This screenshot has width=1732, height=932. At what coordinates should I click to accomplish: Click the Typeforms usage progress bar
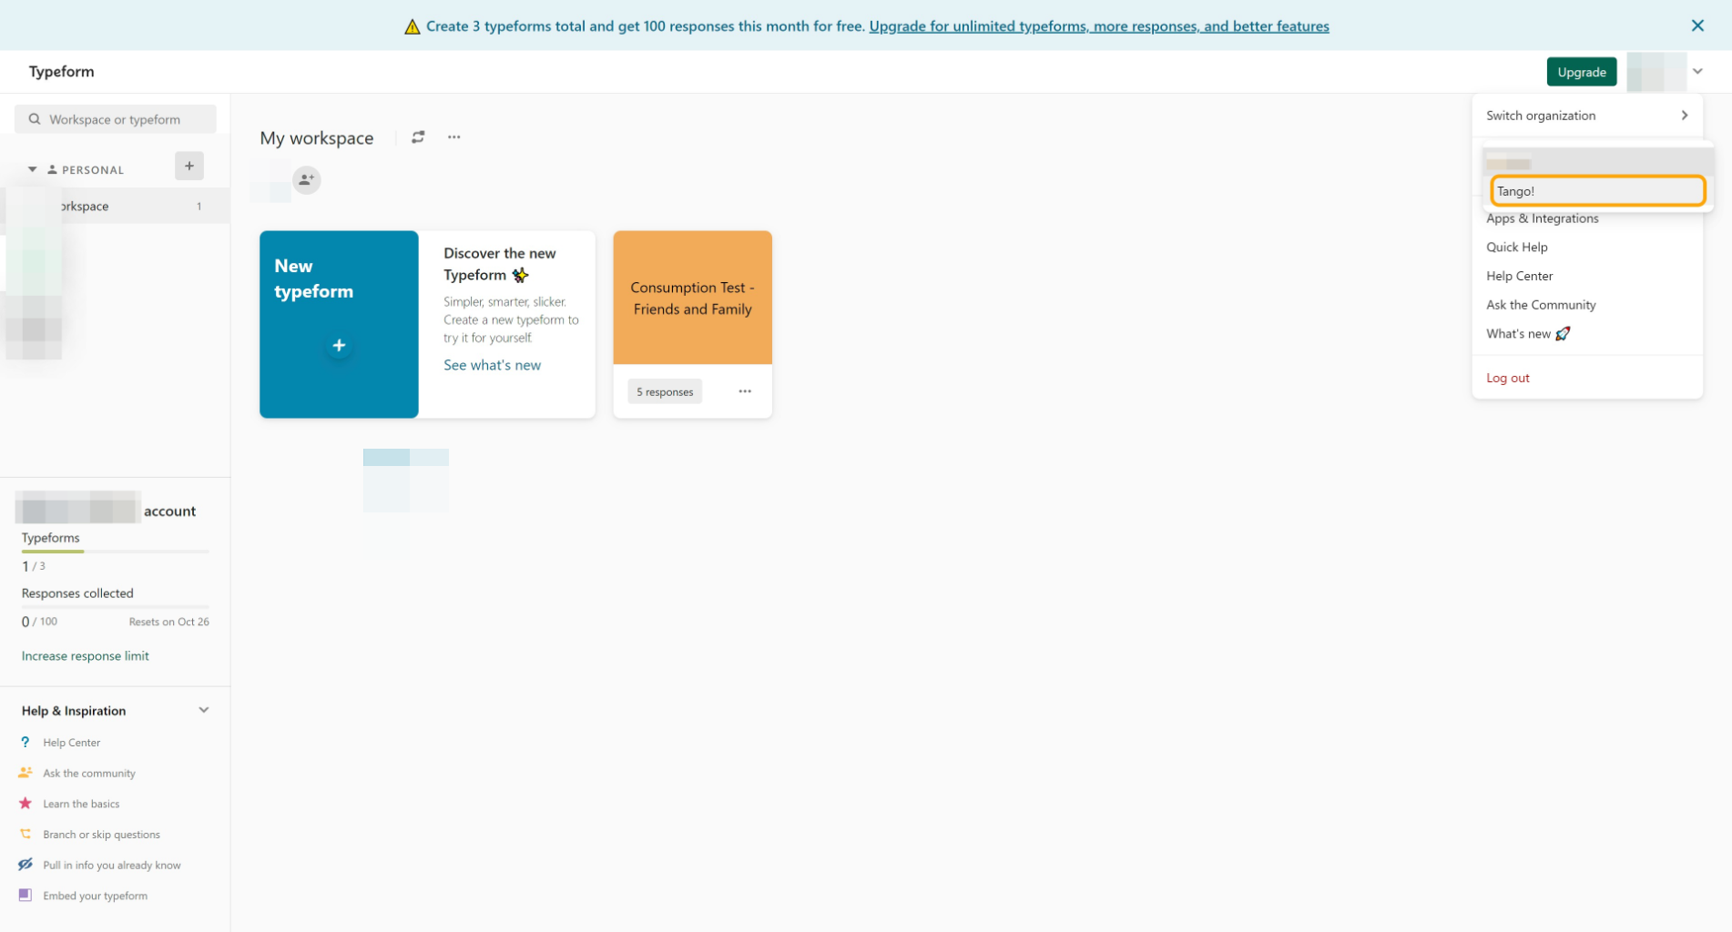tap(116, 552)
